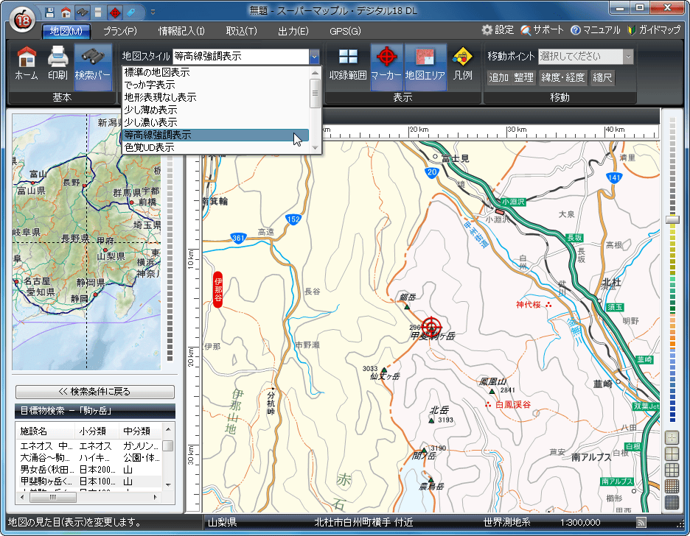This screenshot has width=690, height=536.
Task: Choose 標準の地図表示 from style list
Action: [x=215, y=72]
